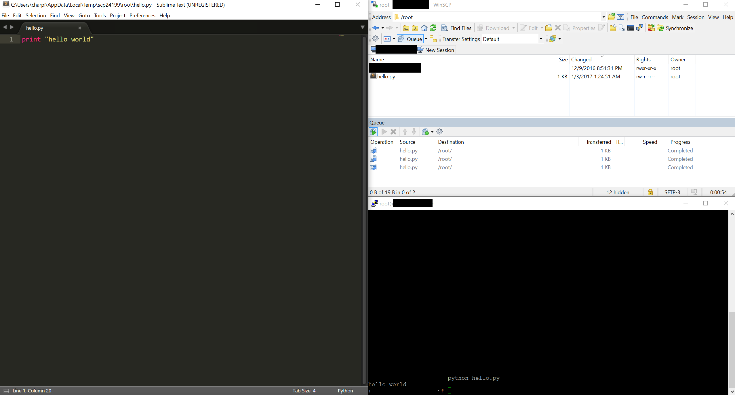
Task: Expand the Address path dropdown arrow
Action: click(x=603, y=17)
